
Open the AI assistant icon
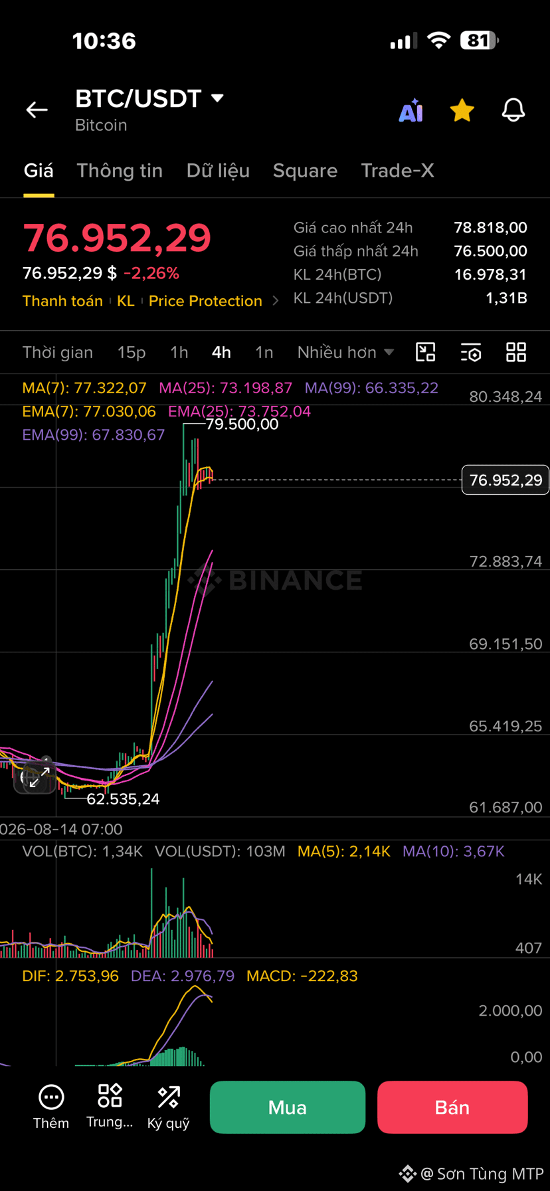coord(411,110)
